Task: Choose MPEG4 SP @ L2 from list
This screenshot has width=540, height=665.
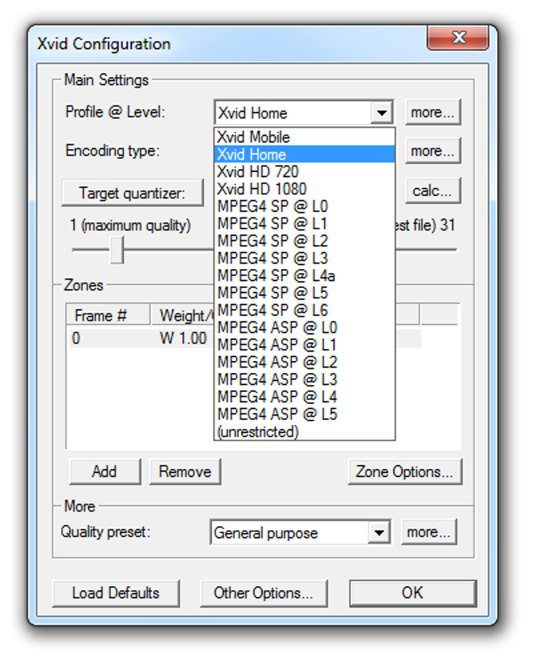Action: 304,241
